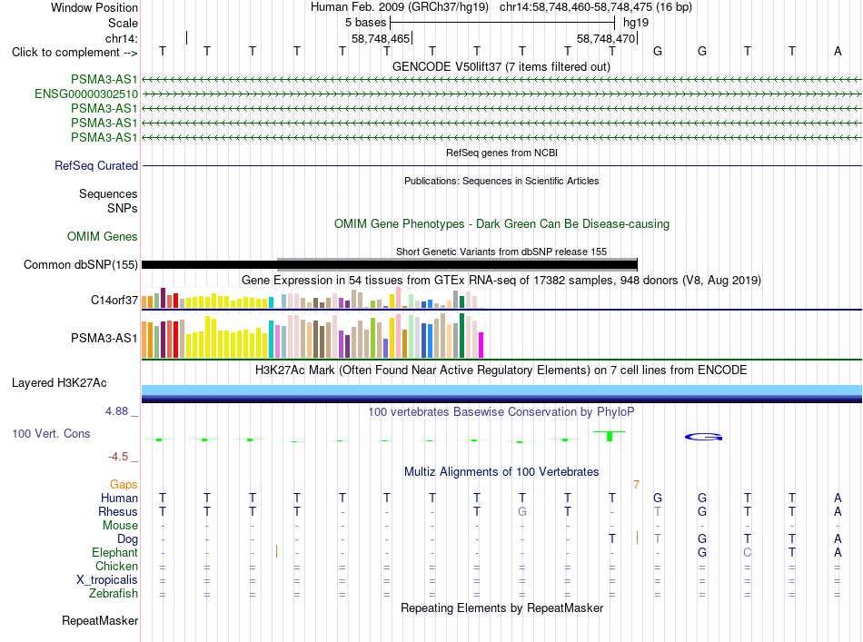Image resolution: width=863 pixels, height=642 pixels.
Task: Click the GENCODE V50lift37 track title
Action: click(x=501, y=67)
